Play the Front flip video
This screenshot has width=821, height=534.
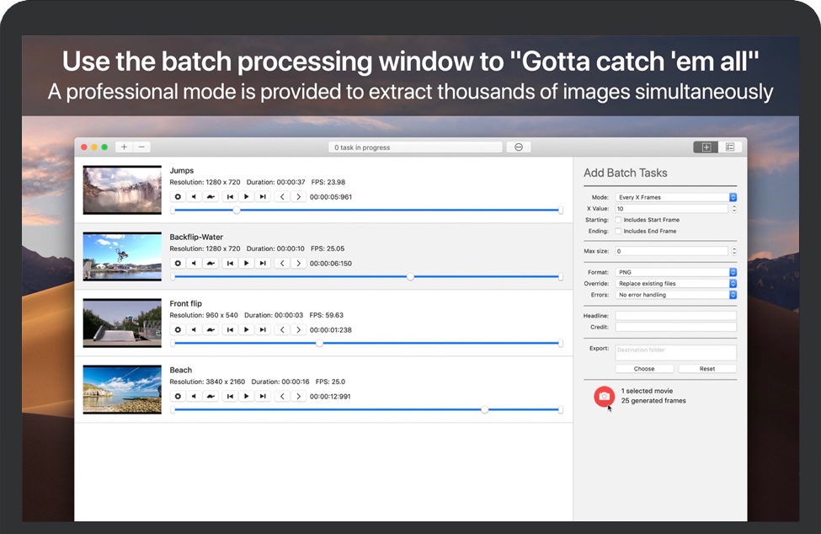246,329
